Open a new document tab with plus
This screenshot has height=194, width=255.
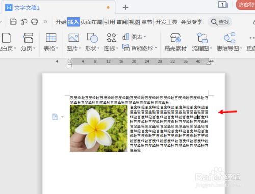point(125,7)
